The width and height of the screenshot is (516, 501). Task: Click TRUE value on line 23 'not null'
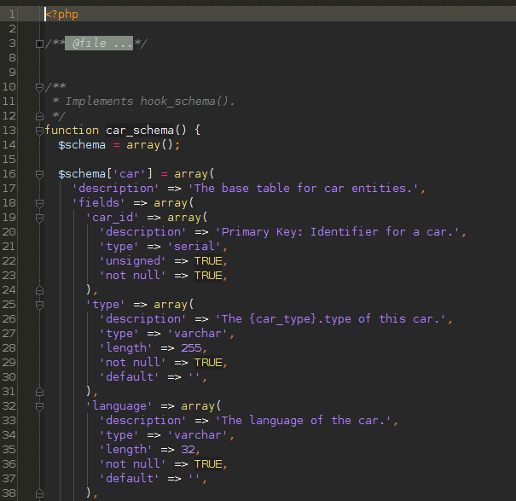click(208, 276)
